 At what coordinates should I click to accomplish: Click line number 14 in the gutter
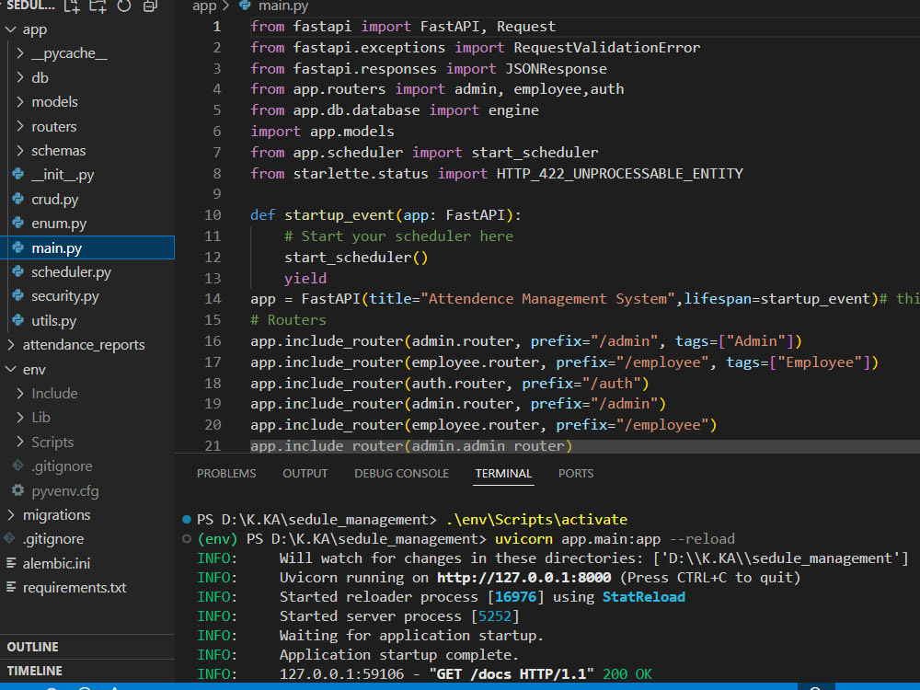click(x=213, y=299)
